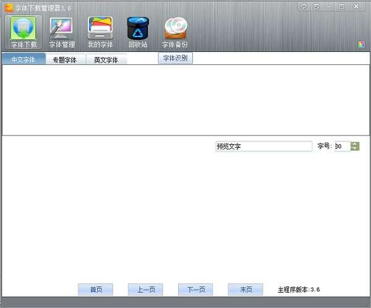Go to 下一页 next page

click(195, 289)
